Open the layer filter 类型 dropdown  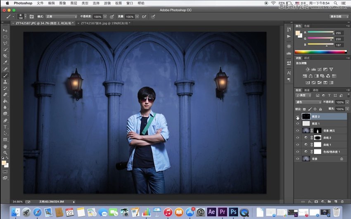(x=304, y=95)
